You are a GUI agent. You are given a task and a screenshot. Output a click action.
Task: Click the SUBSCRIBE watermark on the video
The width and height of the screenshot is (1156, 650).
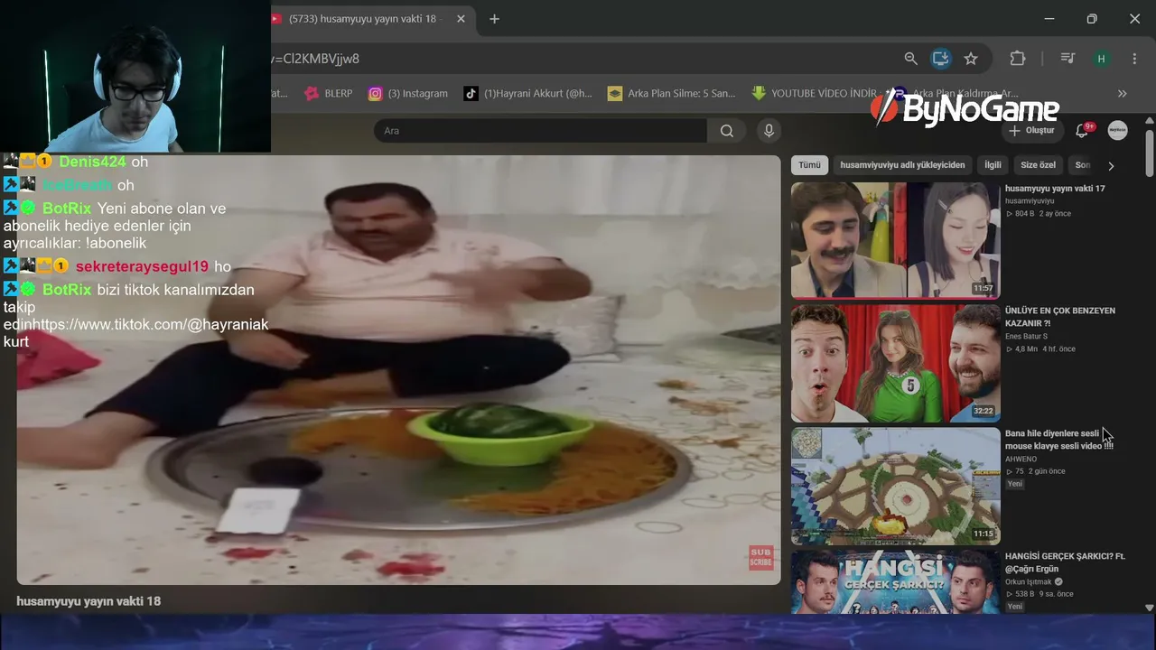pyautogui.click(x=760, y=557)
